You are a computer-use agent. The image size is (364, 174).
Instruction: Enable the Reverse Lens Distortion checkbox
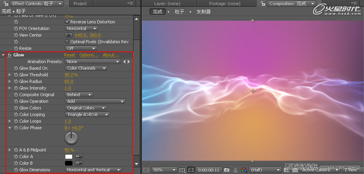pyautogui.click(x=67, y=22)
